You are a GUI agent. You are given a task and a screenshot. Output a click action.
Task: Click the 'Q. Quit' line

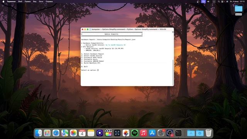click(85, 66)
